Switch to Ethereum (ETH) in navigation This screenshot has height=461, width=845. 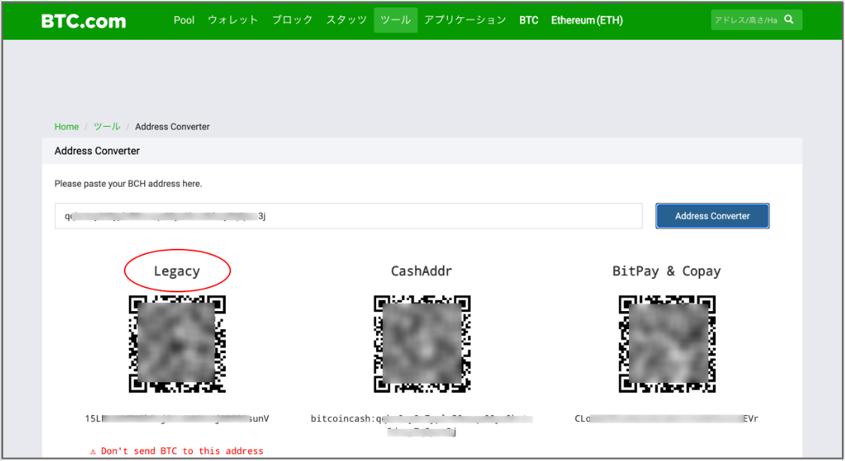coord(587,20)
